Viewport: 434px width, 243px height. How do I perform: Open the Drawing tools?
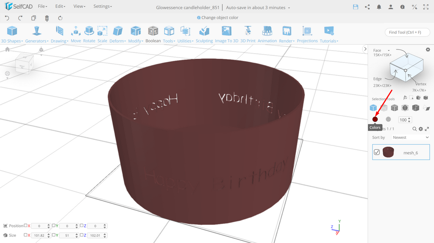pyautogui.click(x=59, y=35)
